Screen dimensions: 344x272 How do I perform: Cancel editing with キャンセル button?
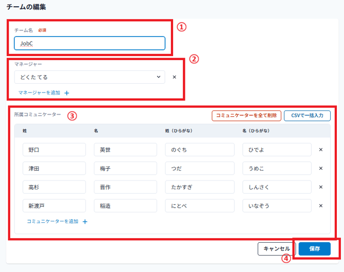(277, 249)
